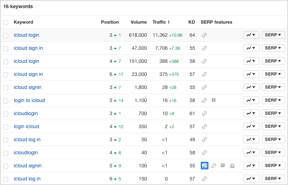Check the box for icloud sign in 47,000 row
Viewport: 288px width, 185px height.
point(6,48)
